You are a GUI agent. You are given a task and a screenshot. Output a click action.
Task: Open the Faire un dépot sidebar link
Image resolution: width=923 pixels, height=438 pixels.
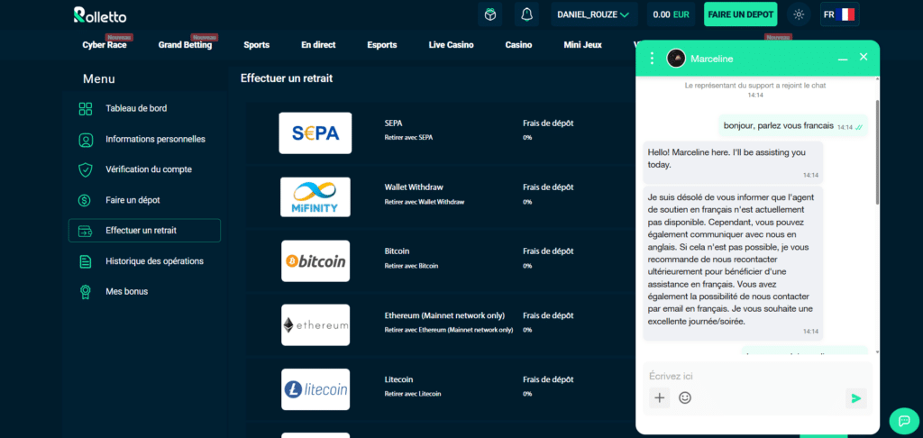tap(133, 200)
